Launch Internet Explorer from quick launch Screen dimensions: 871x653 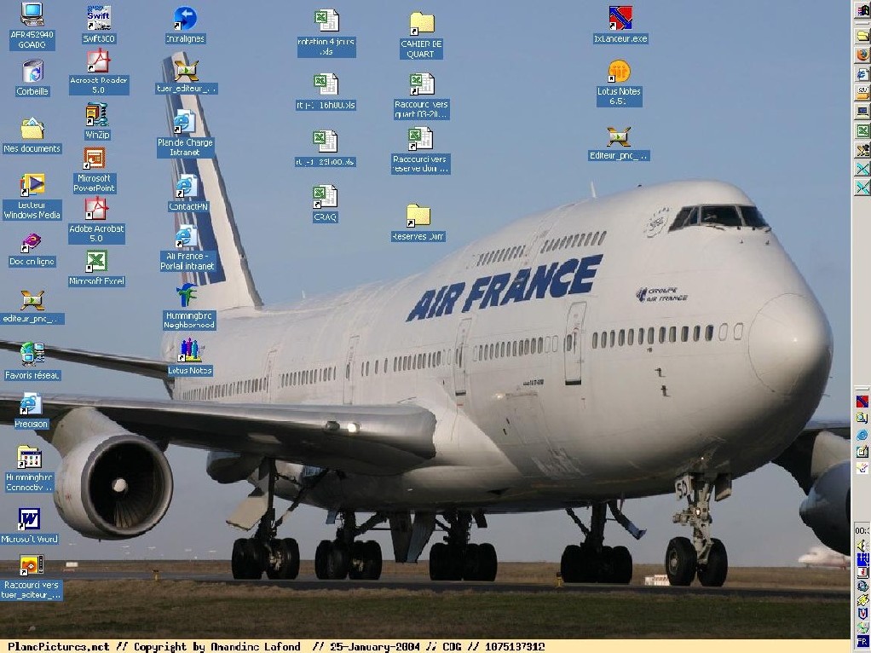(x=862, y=435)
